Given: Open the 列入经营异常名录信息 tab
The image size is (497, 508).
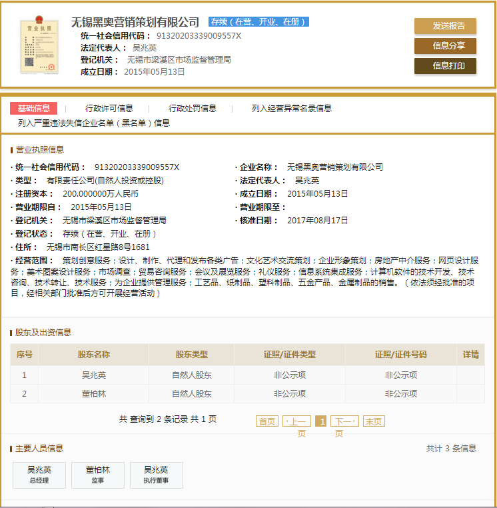Looking at the screenshot, I should pos(291,108).
